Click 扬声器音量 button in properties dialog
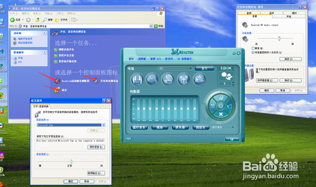 tap(267, 81)
